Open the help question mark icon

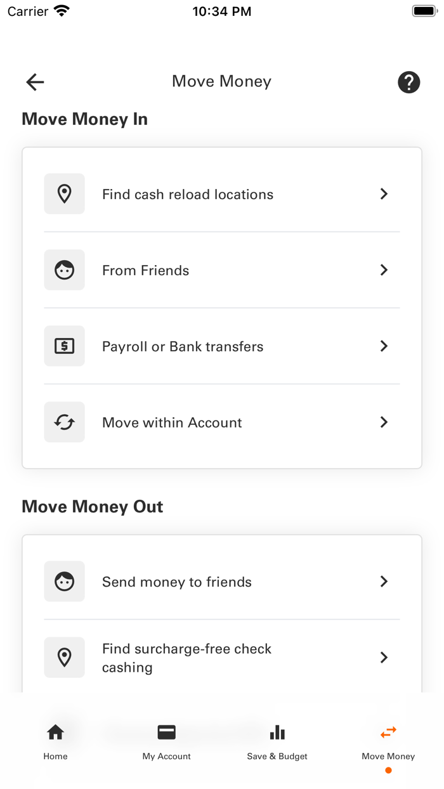tap(408, 82)
